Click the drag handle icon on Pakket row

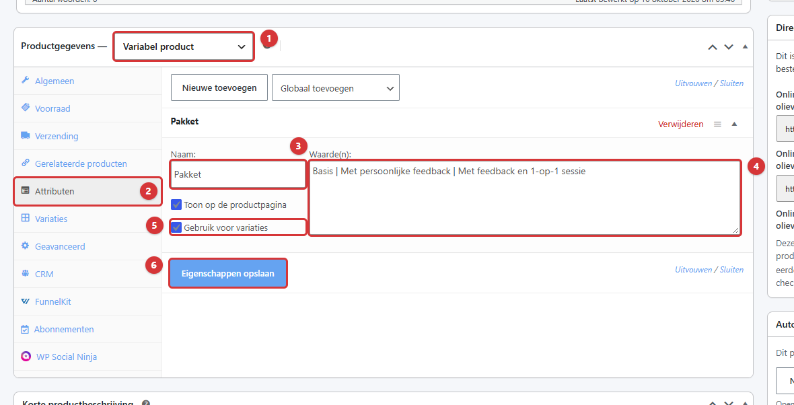[717, 124]
